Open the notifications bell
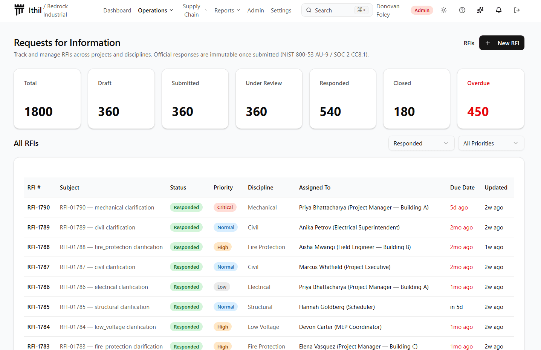541x350 pixels. coord(499,10)
